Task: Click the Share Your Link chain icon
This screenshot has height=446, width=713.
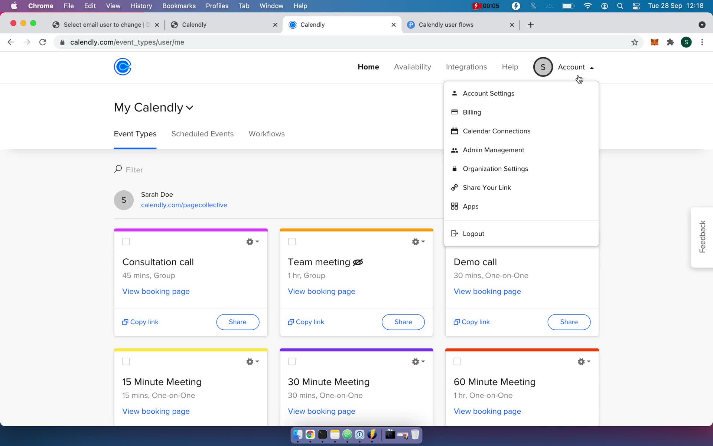Action: [454, 187]
